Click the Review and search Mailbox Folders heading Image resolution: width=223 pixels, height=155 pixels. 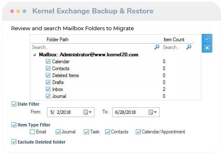point(72,29)
